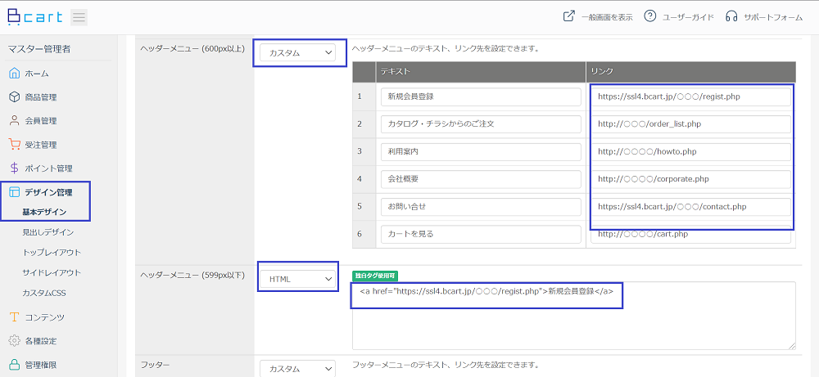The width and height of the screenshot is (819, 377).
Task: Open 一般画面を表示 link
Action: tap(607, 17)
